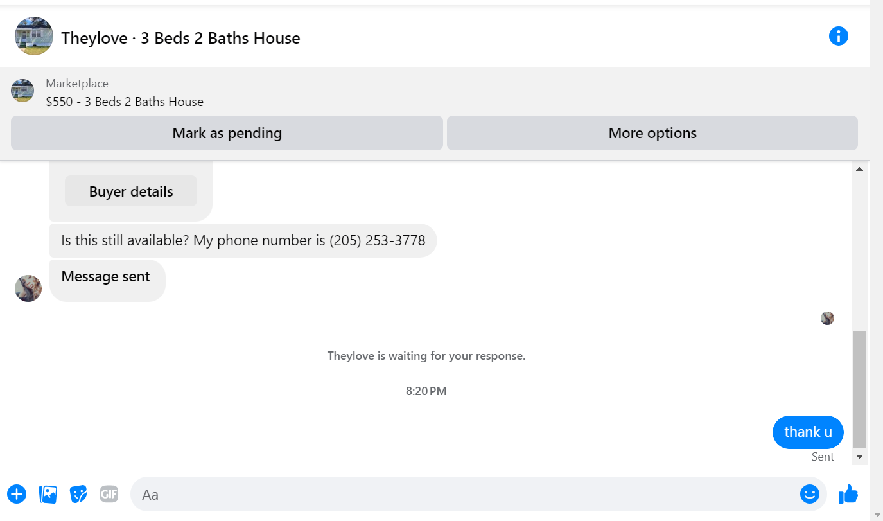Click the chat scrollbar up arrow
This screenshot has width=883, height=521.
(x=859, y=169)
